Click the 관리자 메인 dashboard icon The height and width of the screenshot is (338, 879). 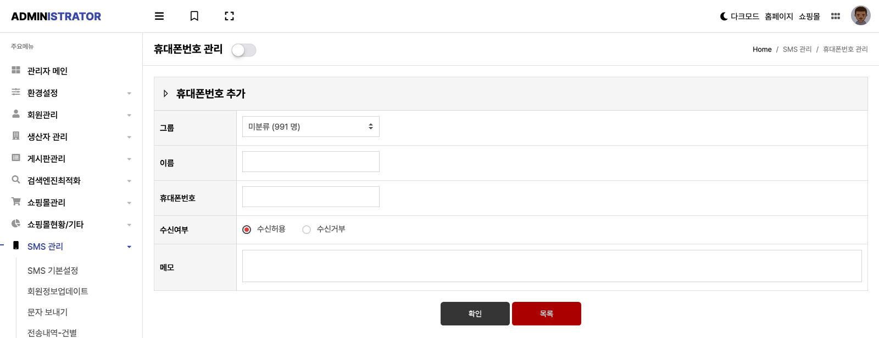16,70
